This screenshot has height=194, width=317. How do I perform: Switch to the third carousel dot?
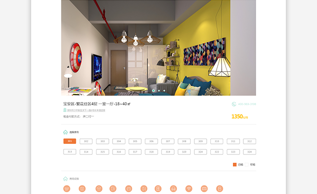tap(164, 91)
